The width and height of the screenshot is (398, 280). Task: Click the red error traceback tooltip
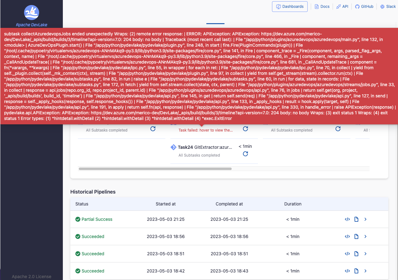[199, 76]
